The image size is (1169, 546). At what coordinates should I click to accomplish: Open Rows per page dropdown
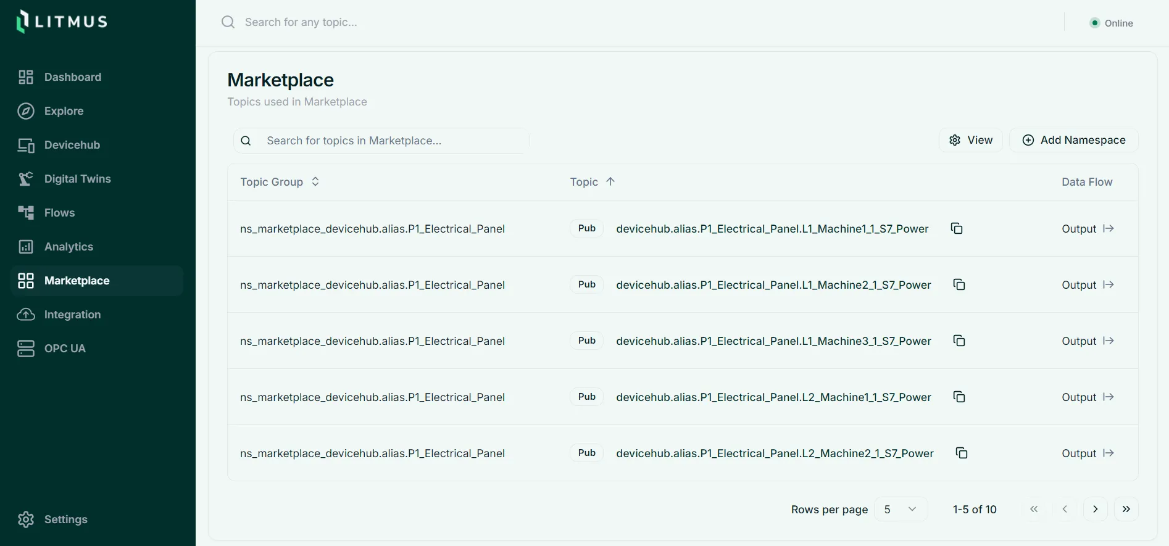[901, 510]
